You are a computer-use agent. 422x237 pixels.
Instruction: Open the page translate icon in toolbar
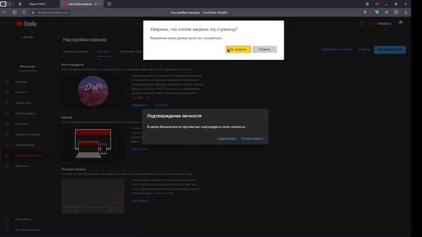[377, 13]
